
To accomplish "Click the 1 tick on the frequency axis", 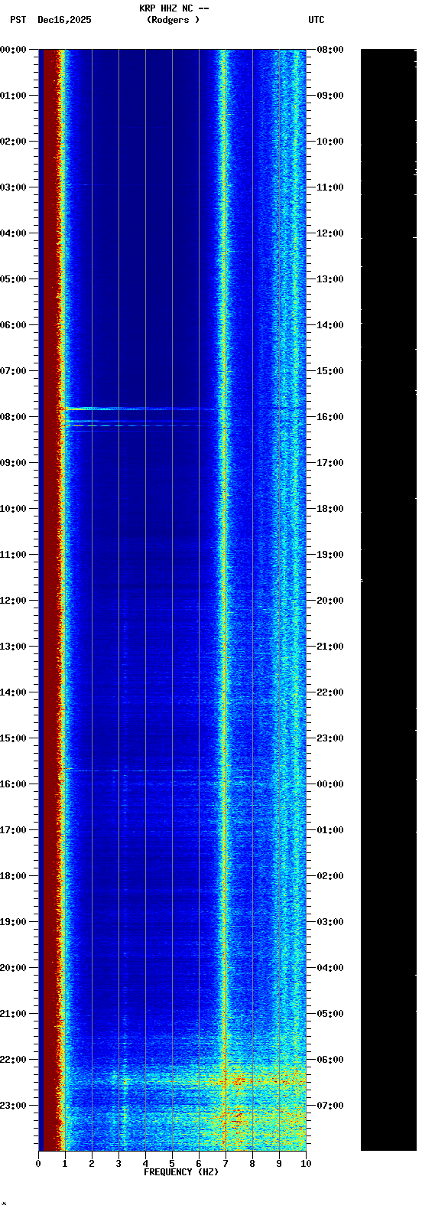I will (65, 1164).
